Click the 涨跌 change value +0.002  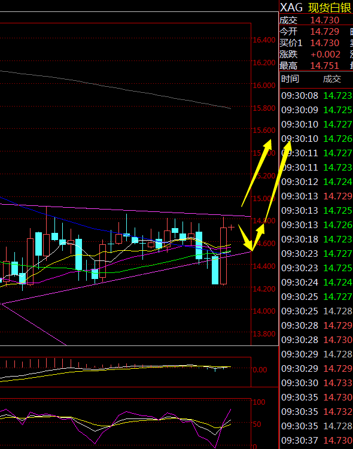pyautogui.click(x=325, y=54)
